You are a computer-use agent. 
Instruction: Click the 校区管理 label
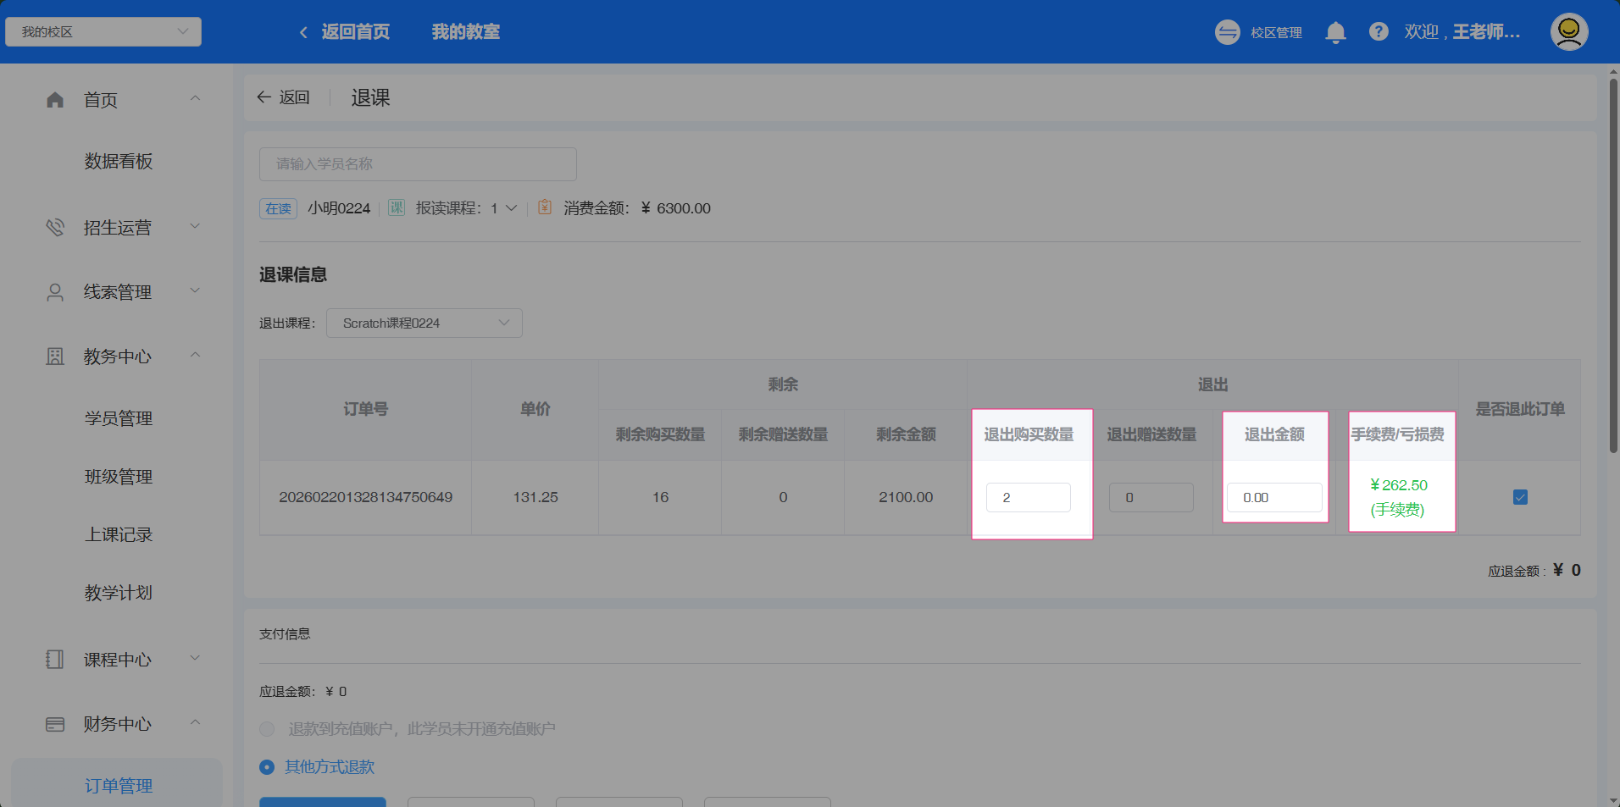click(x=1276, y=32)
